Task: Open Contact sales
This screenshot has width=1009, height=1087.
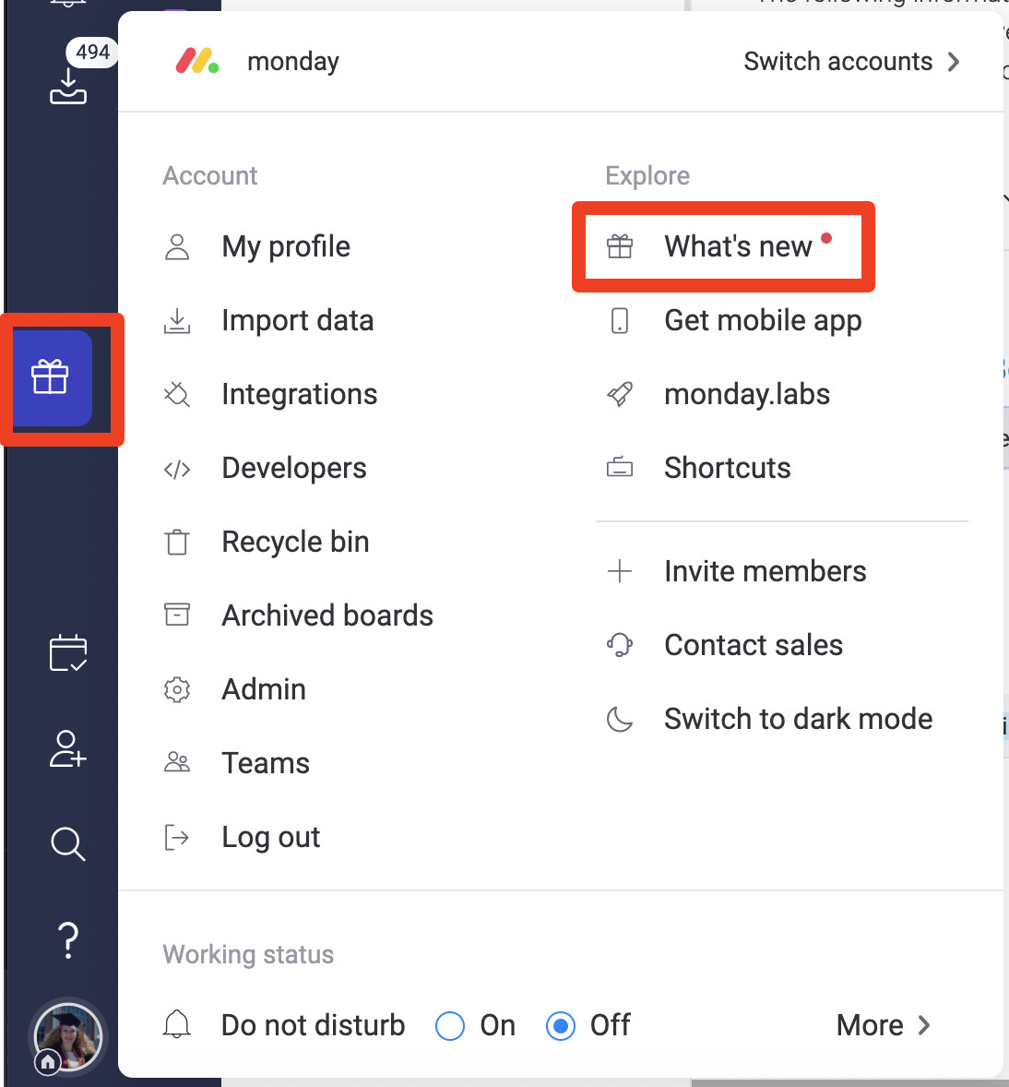Action: 754,645
